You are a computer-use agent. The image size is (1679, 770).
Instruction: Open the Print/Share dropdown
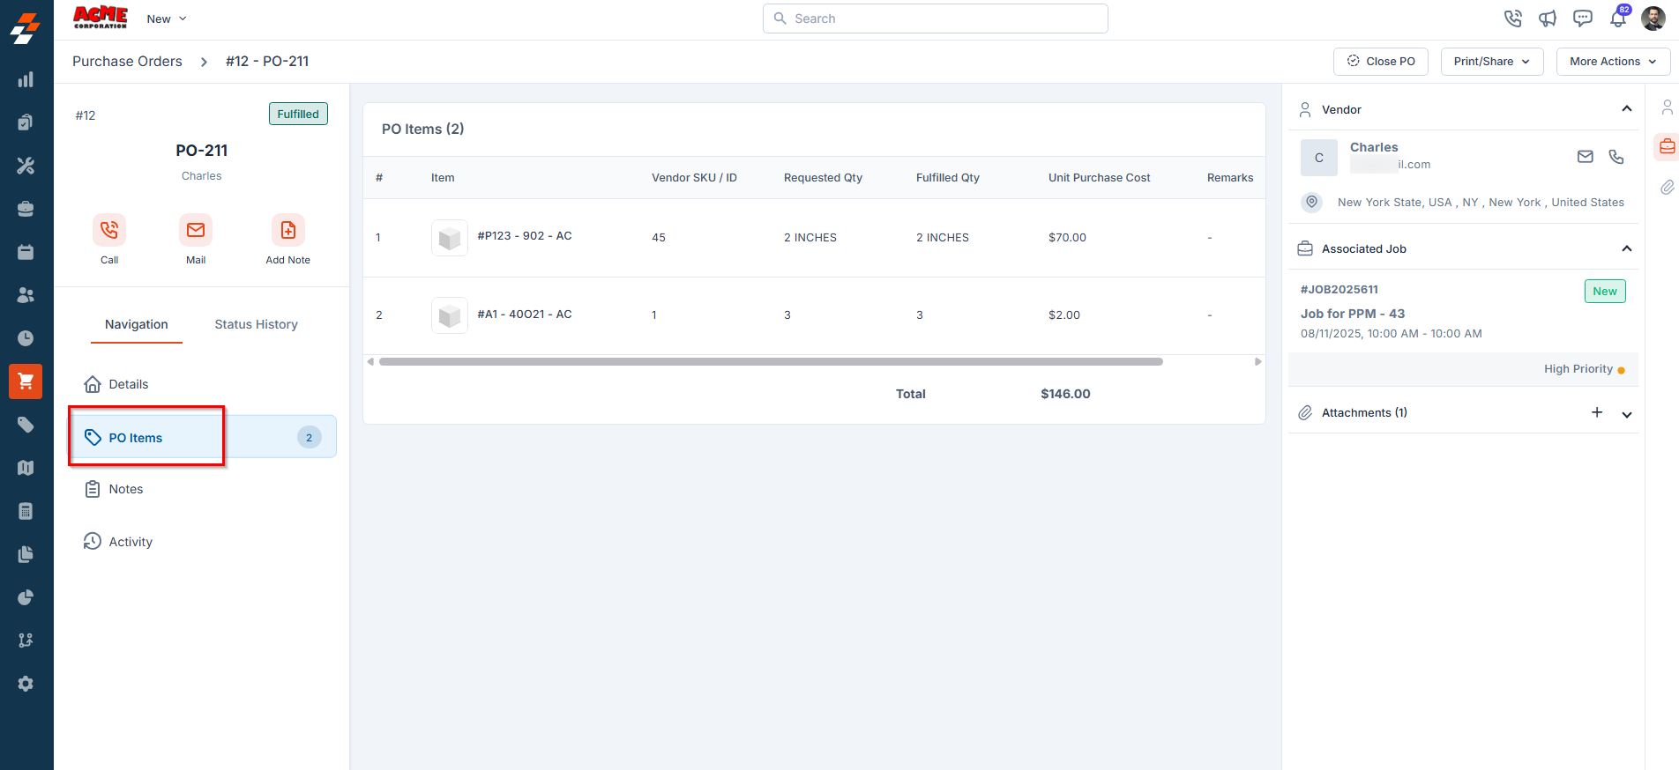(1492, 62)
